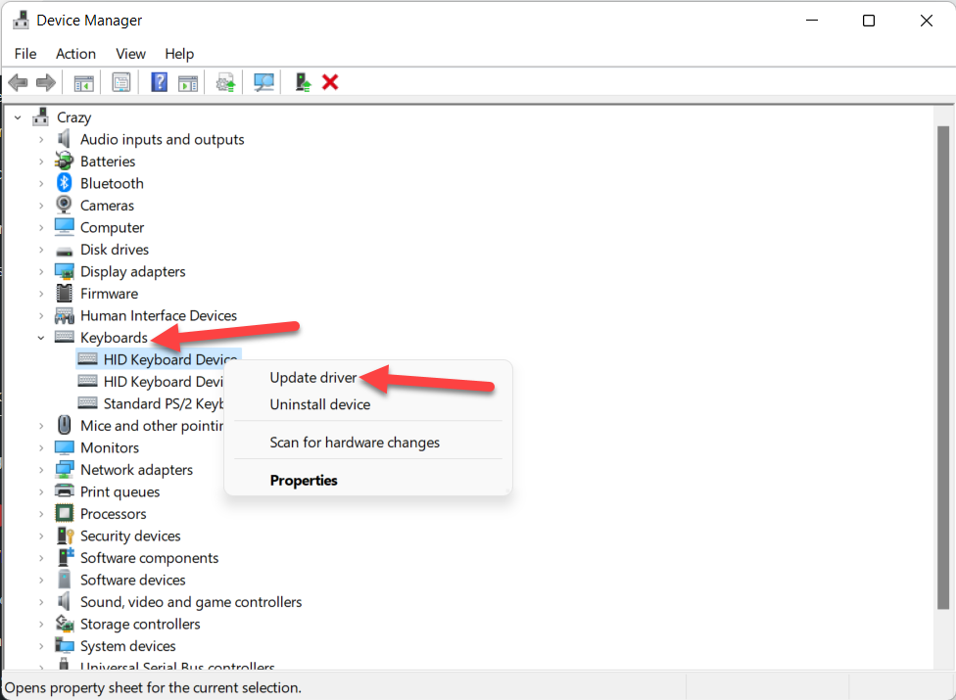The width and height of the screenshot is (956, 700).
Task: Open the View menu
Action: tap(130, 54)
